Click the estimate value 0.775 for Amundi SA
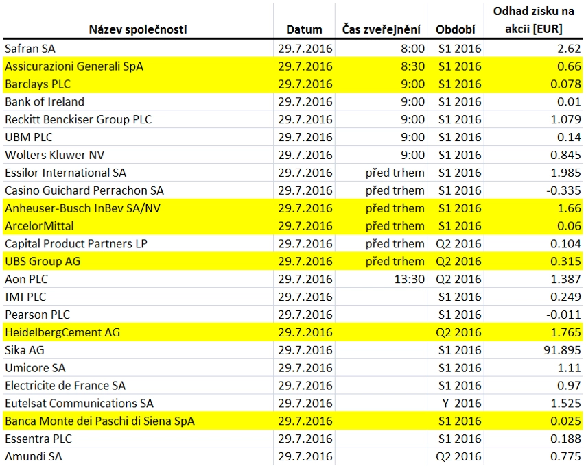 [566, 456]
